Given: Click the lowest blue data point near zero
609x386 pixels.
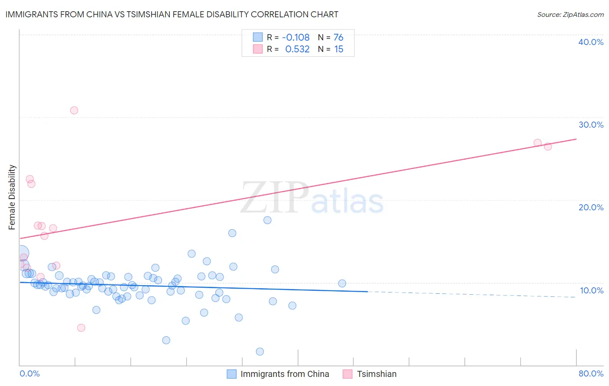Looking at the screenshot, I should pyautogui.click(x=260, y=351).
